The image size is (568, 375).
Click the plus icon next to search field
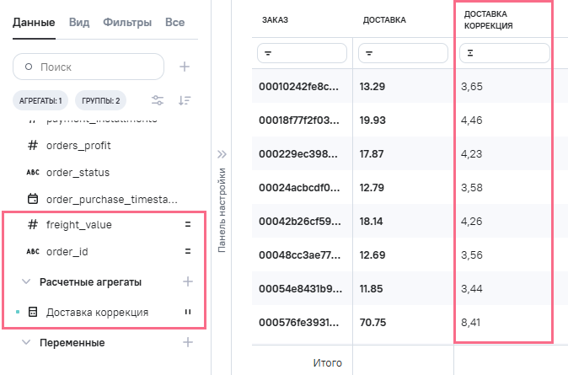click(x=185, y=67)
